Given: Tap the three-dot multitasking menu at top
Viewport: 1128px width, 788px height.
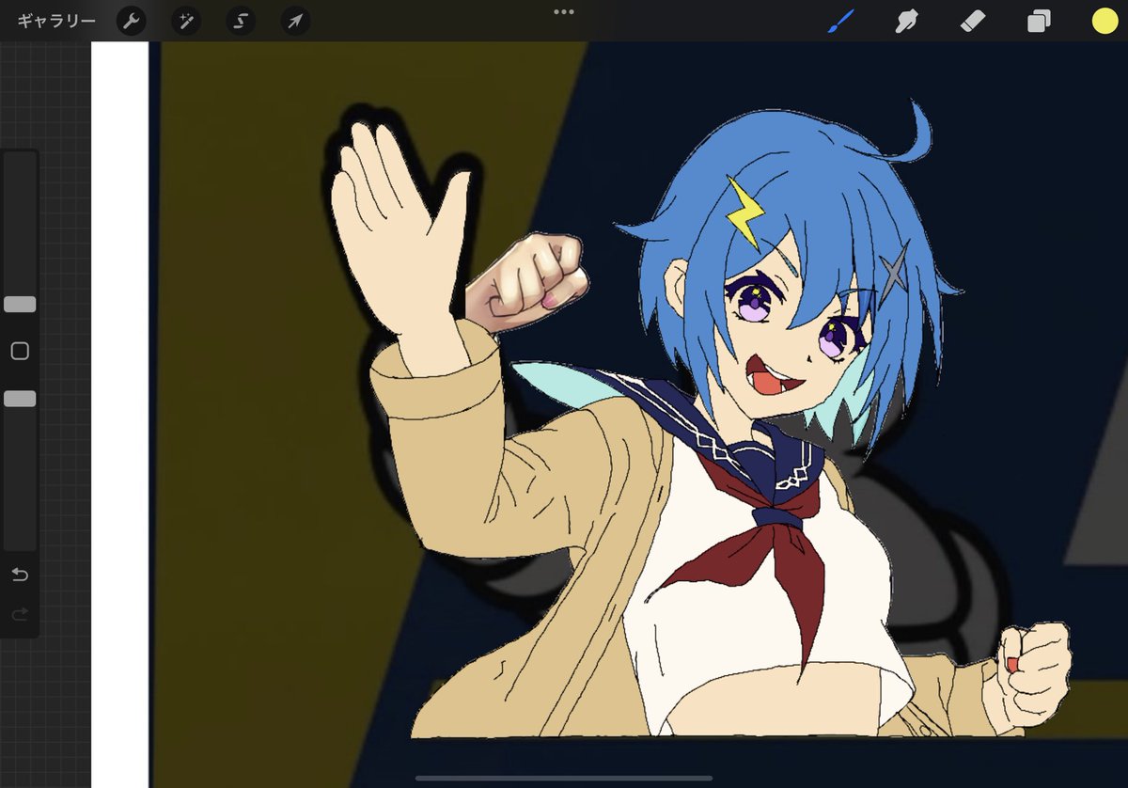Looking at the screenshot, I should click(564, 11).
